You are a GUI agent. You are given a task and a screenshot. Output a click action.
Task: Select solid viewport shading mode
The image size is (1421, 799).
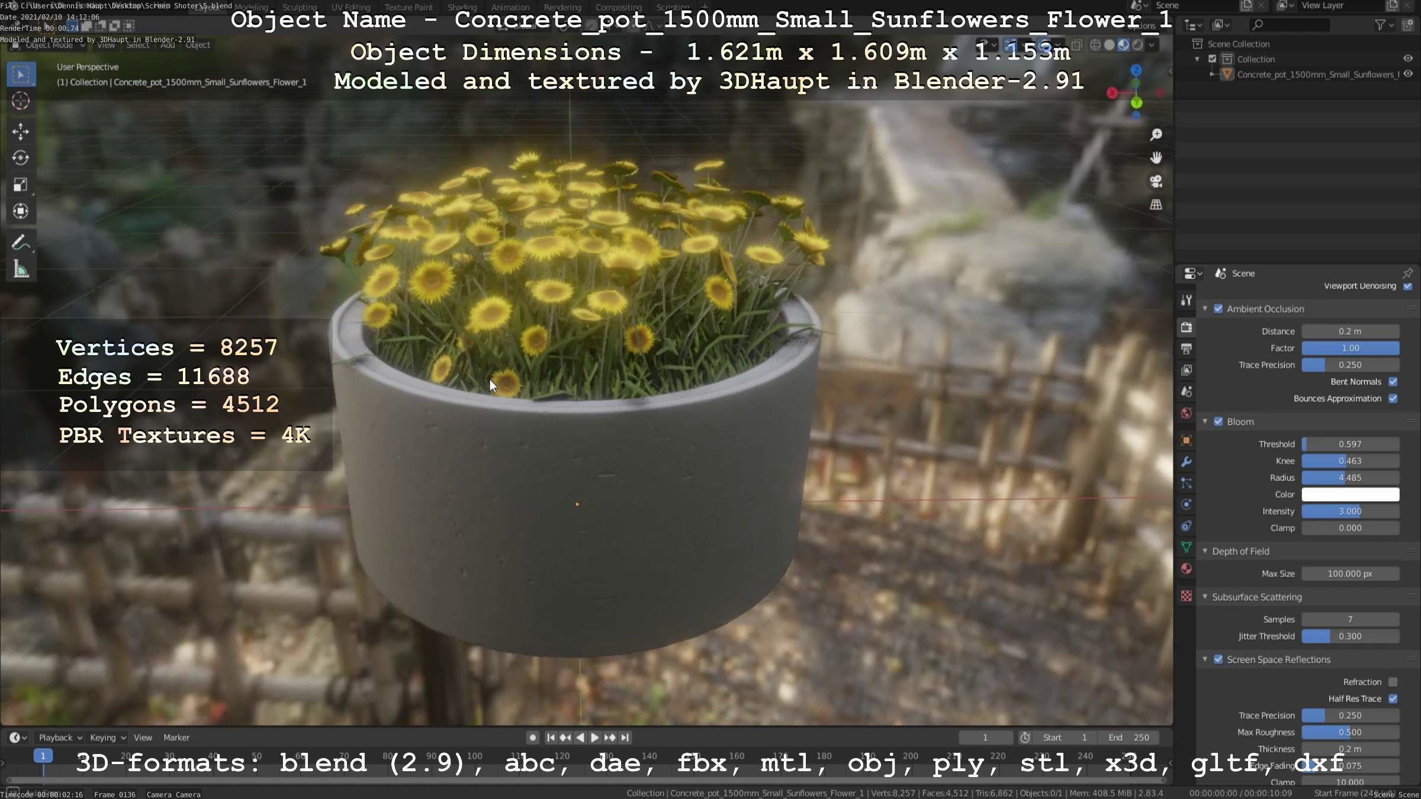click(x=1109, y=45)
